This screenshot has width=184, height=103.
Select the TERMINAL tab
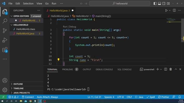(52, 69)
